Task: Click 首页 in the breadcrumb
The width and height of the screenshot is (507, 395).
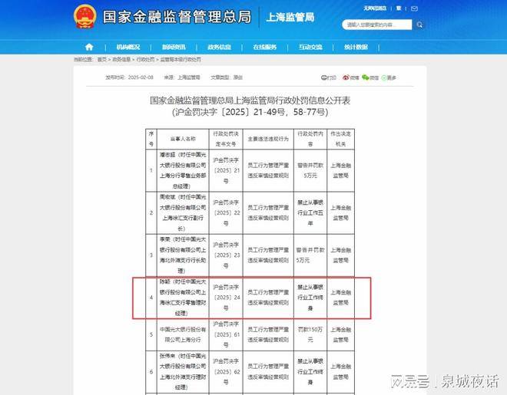Action: [101, 59]
